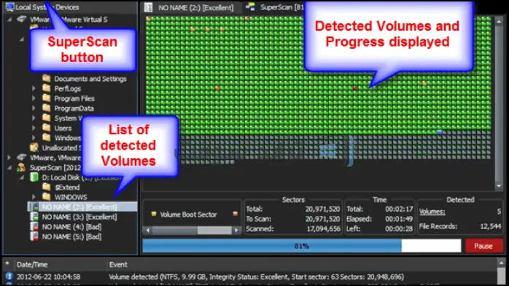Click the NO NAME (5:) [Bad] volume icon
509x286 pixels.
click(x=34, y=236)
